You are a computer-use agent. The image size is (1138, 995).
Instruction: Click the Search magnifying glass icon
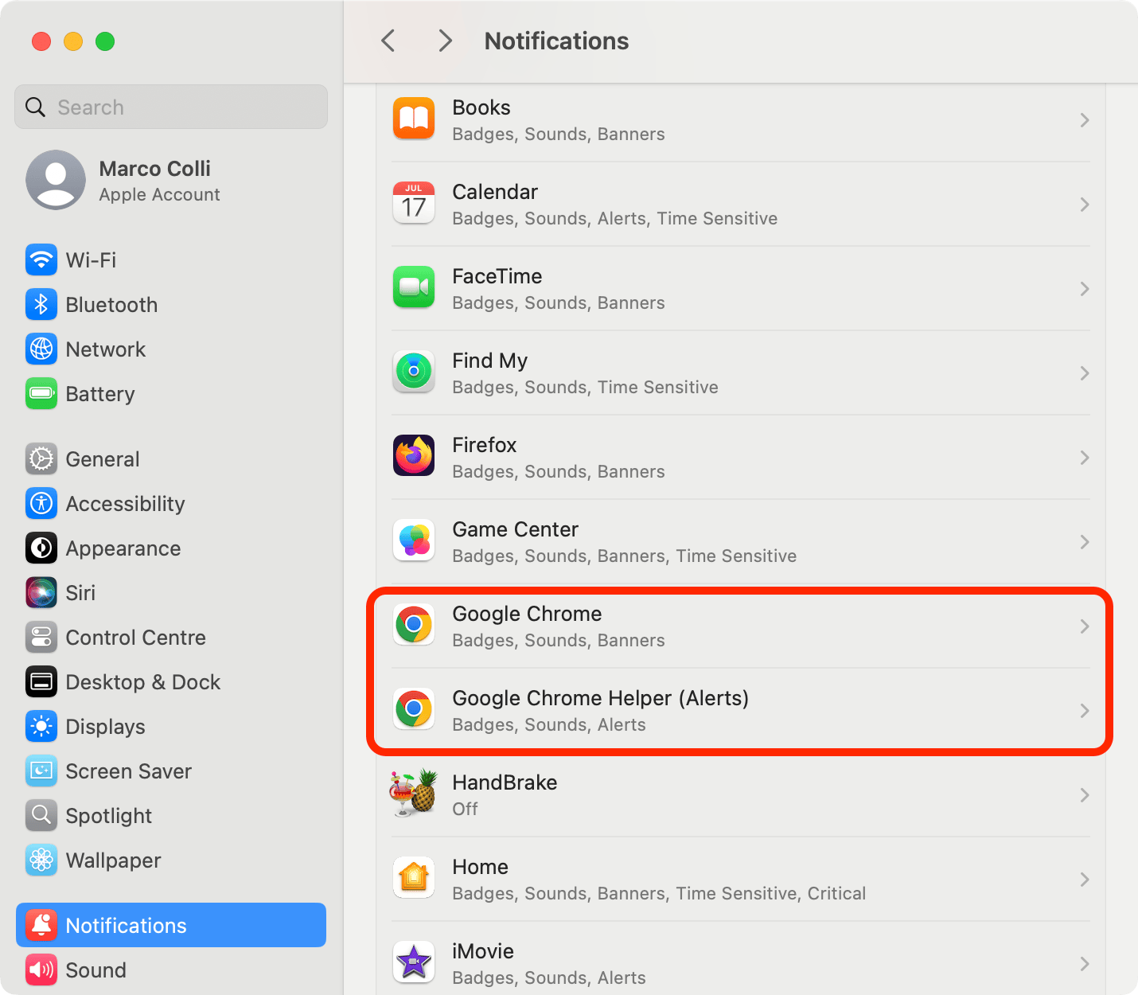[x=35, y=107]
